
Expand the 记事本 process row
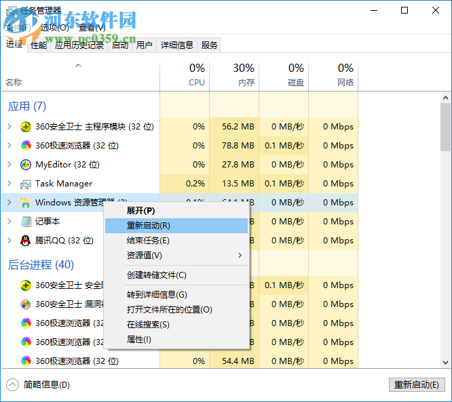click(10, 222)
